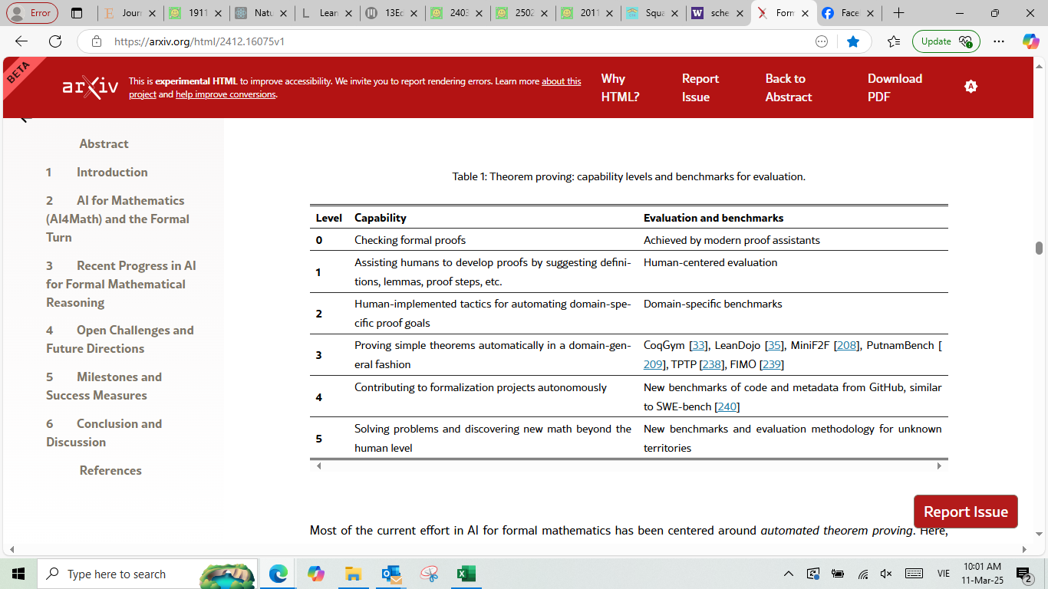Viewport: 1048px width, 589px height.
Task: Open the favorites list icon
Action: coord(894,41)
